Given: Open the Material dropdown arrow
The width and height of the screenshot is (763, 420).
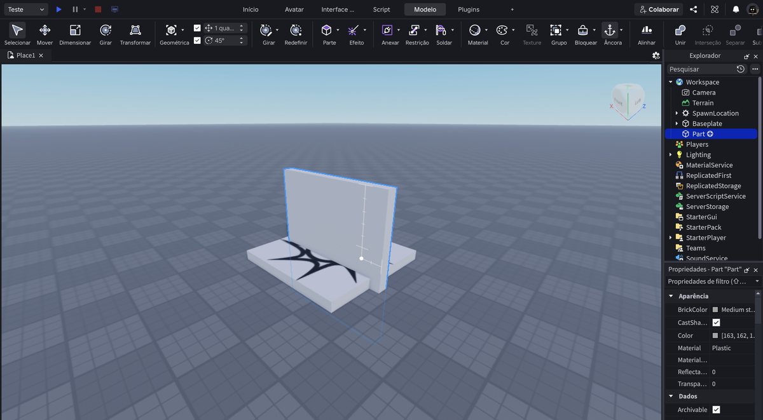Looking at the screenshot, I should tap(486, 30).
